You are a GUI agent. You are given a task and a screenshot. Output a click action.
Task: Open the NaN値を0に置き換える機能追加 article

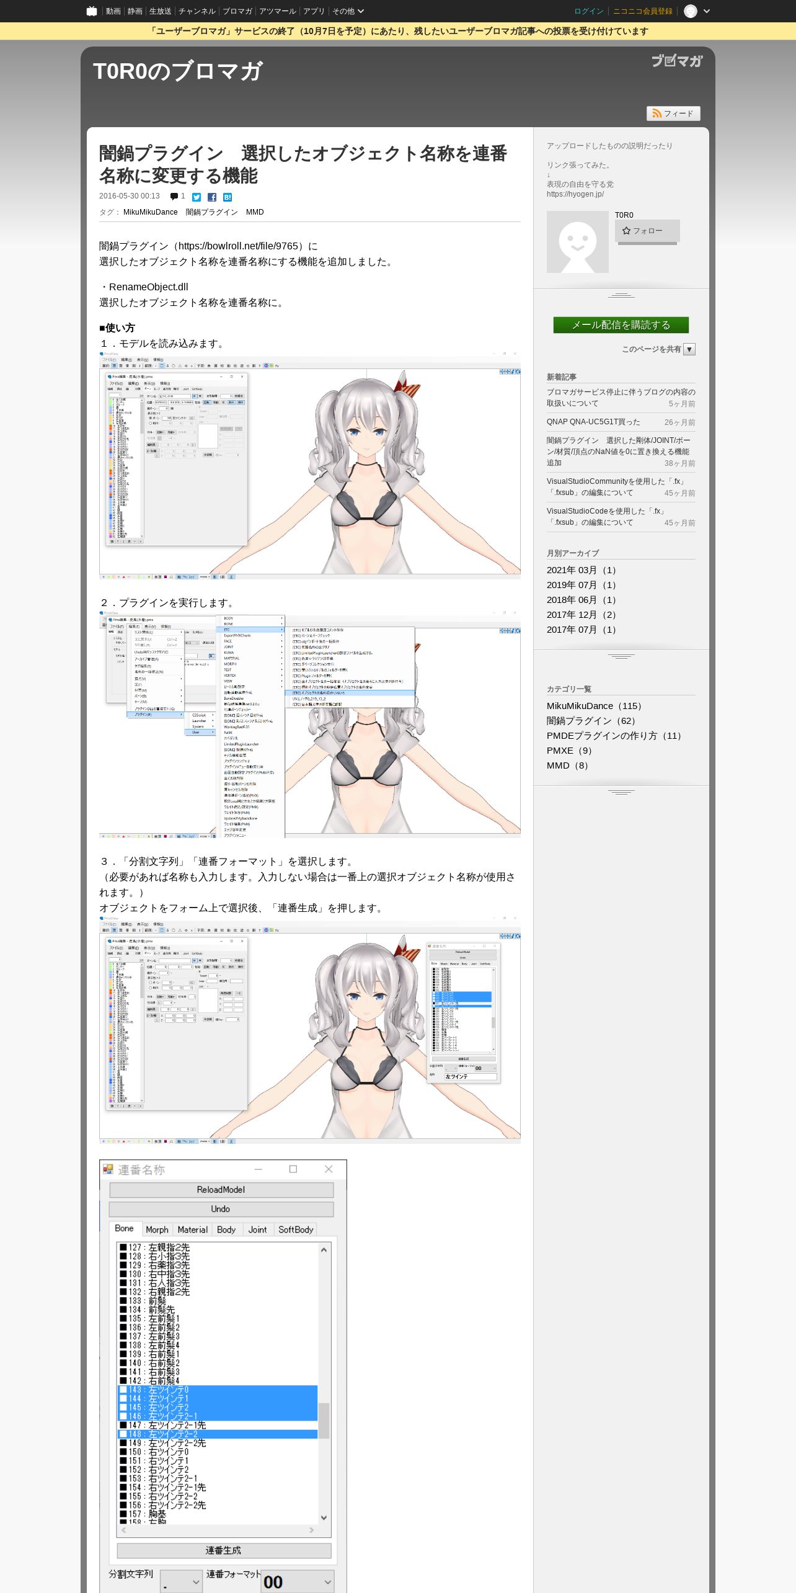click(619, 452)
